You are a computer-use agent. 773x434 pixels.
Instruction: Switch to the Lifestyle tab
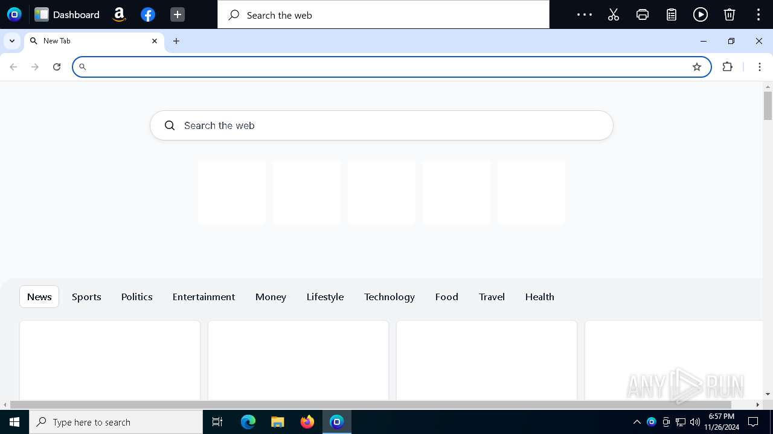pyautogui.click(x=325, y=297)
